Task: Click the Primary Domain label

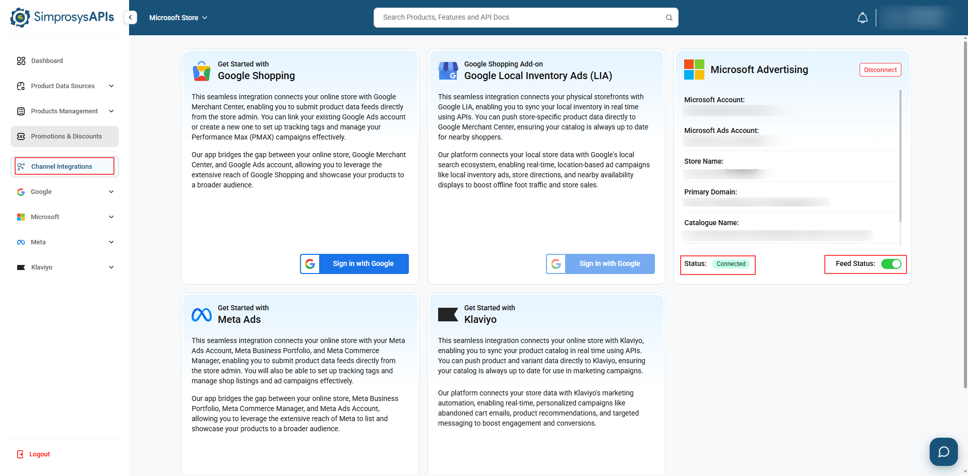Action: (x=710, y=192)
